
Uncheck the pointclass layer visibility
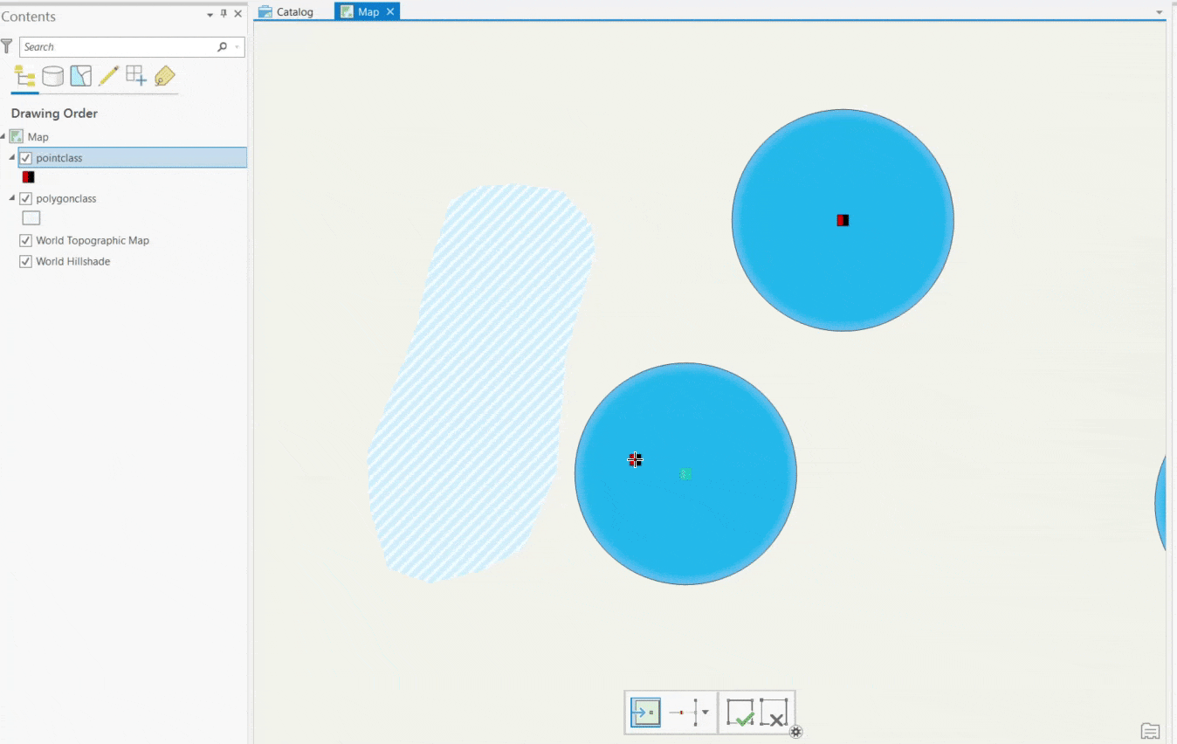(27, 158)
